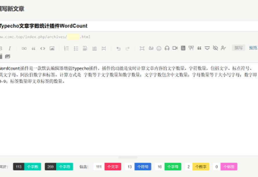Viewport: 258px width, 177px height.
Task: Open the emoji smiley picker
Action: pyautogui.click(x=159, y=48)
